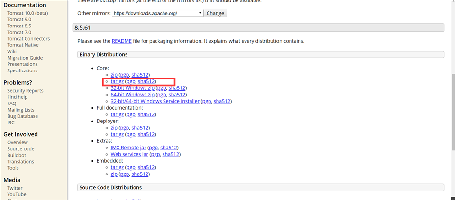Open the README link

point(122,41)
